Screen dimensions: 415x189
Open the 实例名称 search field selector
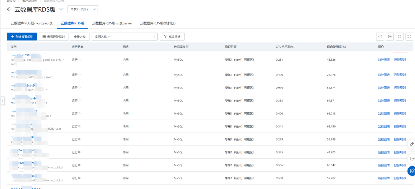[103, 37]
